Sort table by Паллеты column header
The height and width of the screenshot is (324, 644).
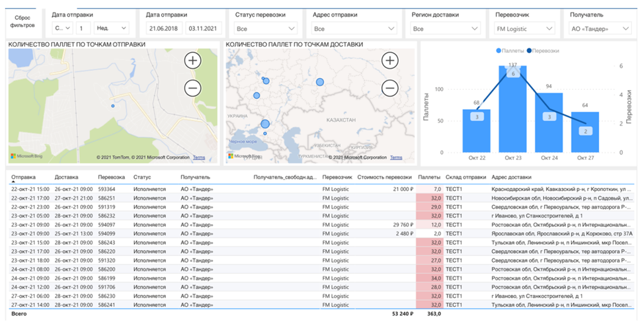tap(429, 177)
